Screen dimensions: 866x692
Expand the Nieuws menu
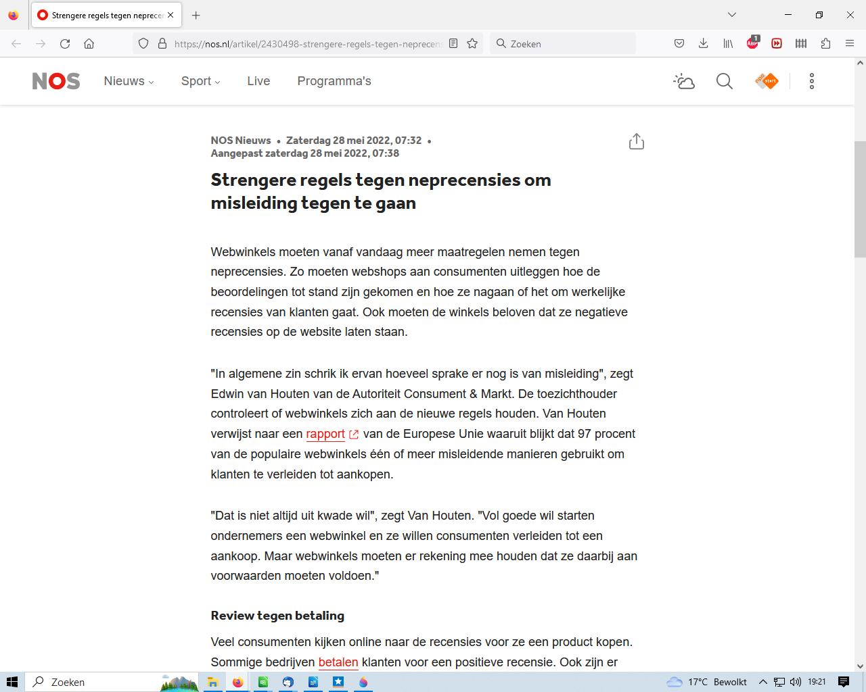(x=129, y=81)
